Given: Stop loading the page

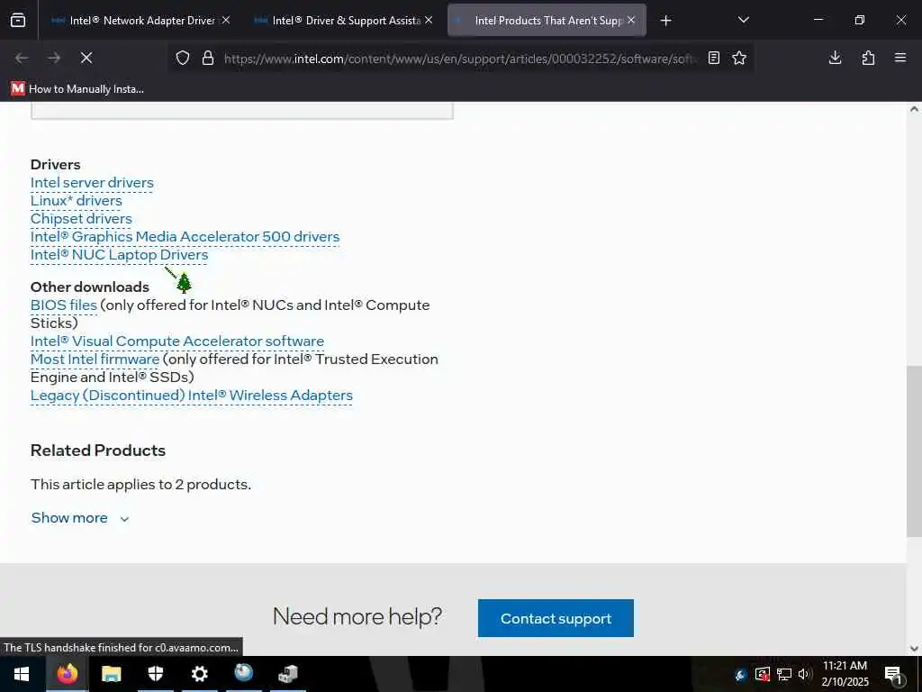Looking at the screenshot, I should pyautogui.click(x=86, y=58).
